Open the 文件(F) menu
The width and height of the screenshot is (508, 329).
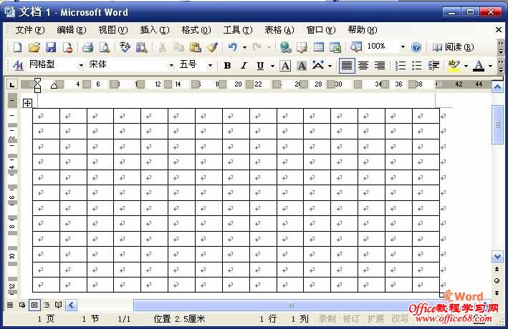point(30,30)
